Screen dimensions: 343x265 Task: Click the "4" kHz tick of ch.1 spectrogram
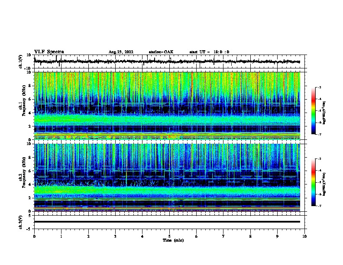(30, 113)
